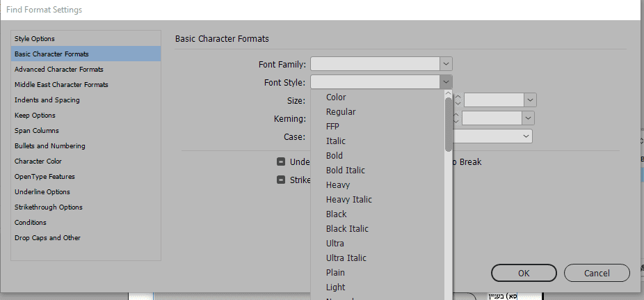Show the OpenType Features section
Screen dimensions: 644x300
(x=45, y=176)
